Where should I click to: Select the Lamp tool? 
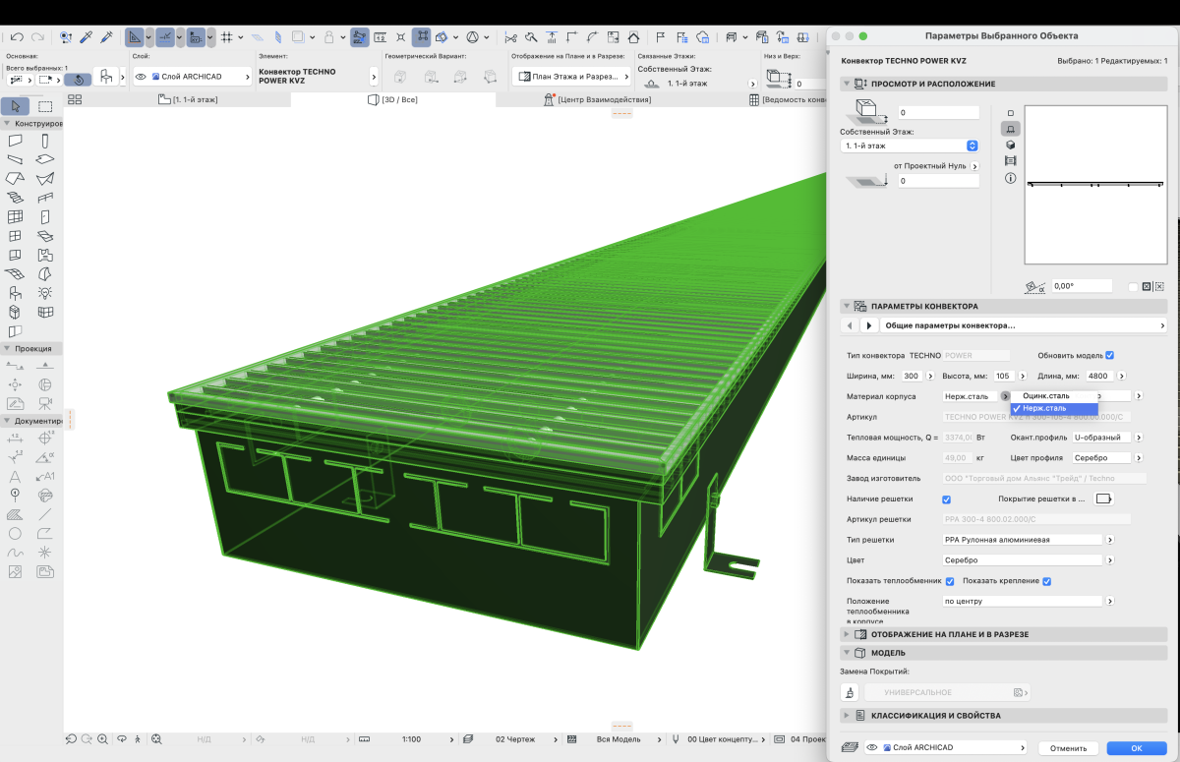coord(45,293)
